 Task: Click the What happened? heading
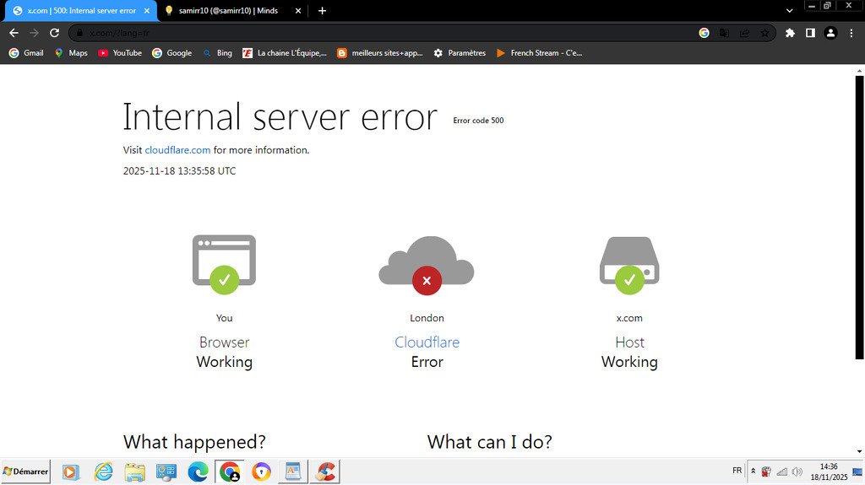(194, 442)
